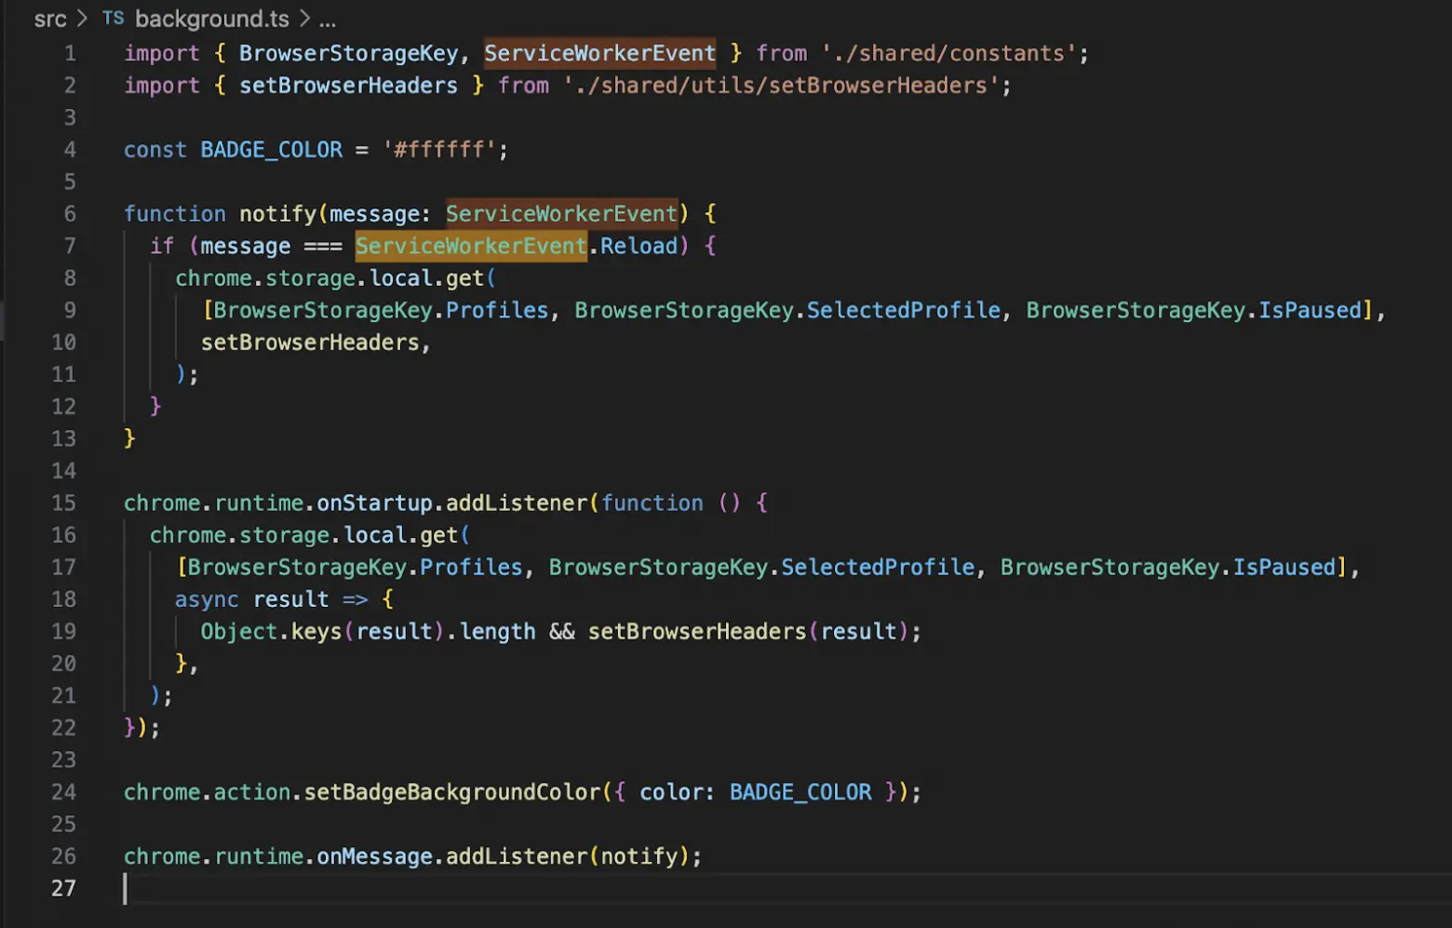1452x928 pixels.
Task: Click 'notify' argument on line 26
Action: click(639, 856)
